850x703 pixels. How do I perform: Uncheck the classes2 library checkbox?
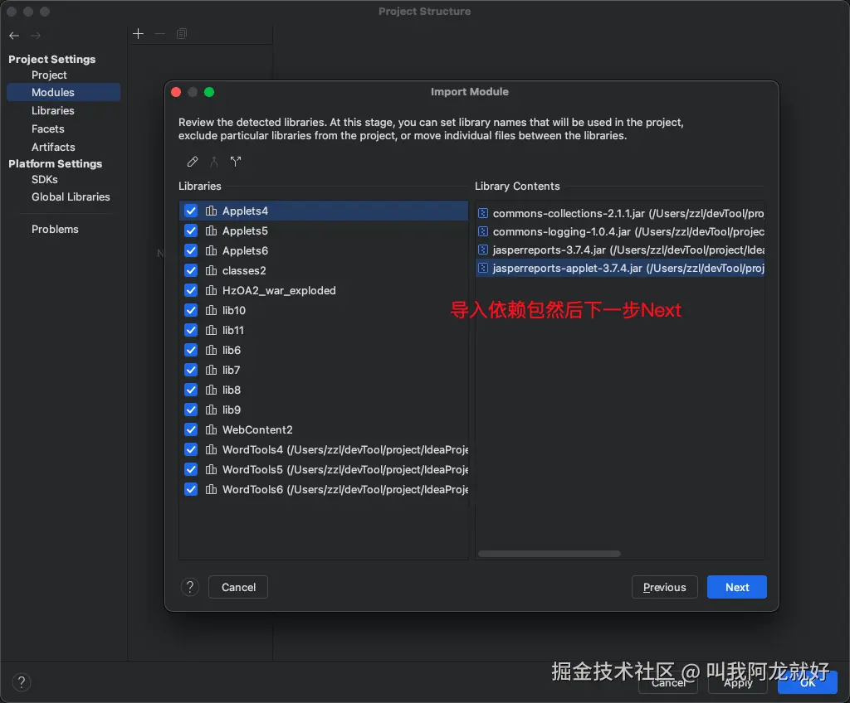(x=191, y=270)
